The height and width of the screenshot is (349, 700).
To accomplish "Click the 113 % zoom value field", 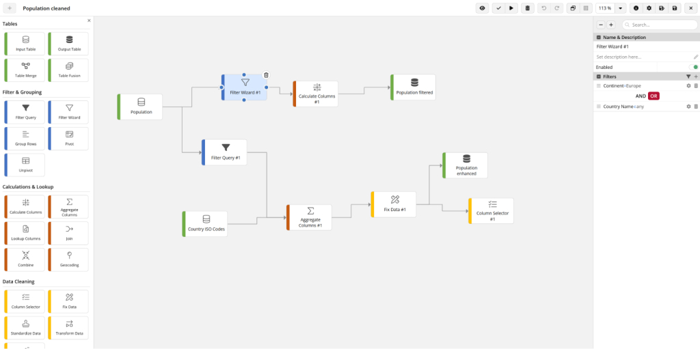I will [606, 8].
